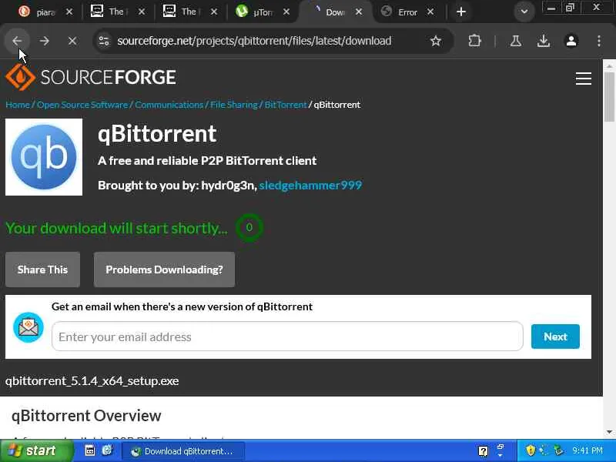Close the current Download tab
616x462 pixels.
coord(359,12)
